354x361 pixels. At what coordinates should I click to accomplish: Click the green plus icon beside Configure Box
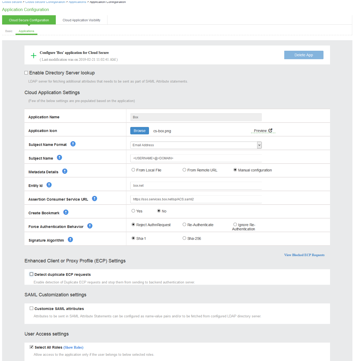pos(33,55)
